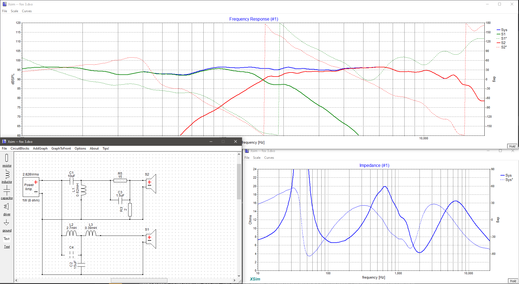The width and height of the screenshot is (519, 284).
Task: Open Scale menu in Frequency Response window
Action: point(14,11)
